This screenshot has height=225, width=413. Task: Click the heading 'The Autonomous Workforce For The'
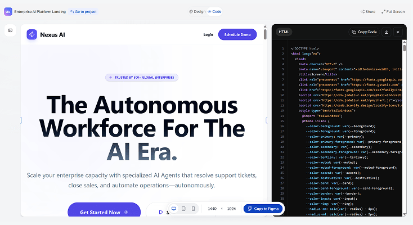(142, 116)
